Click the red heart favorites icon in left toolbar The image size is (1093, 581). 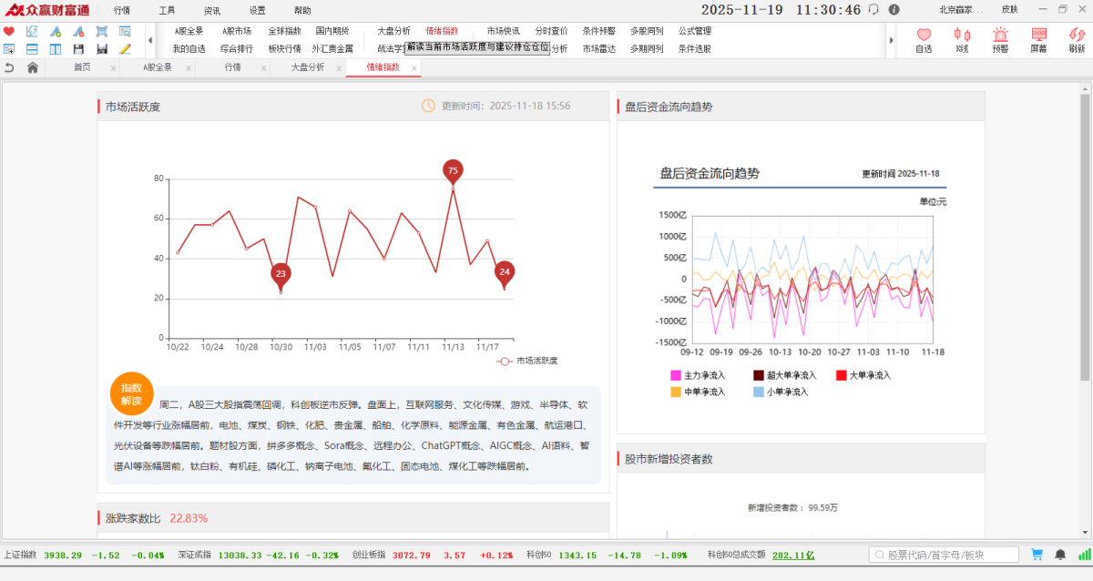point(9,31)
